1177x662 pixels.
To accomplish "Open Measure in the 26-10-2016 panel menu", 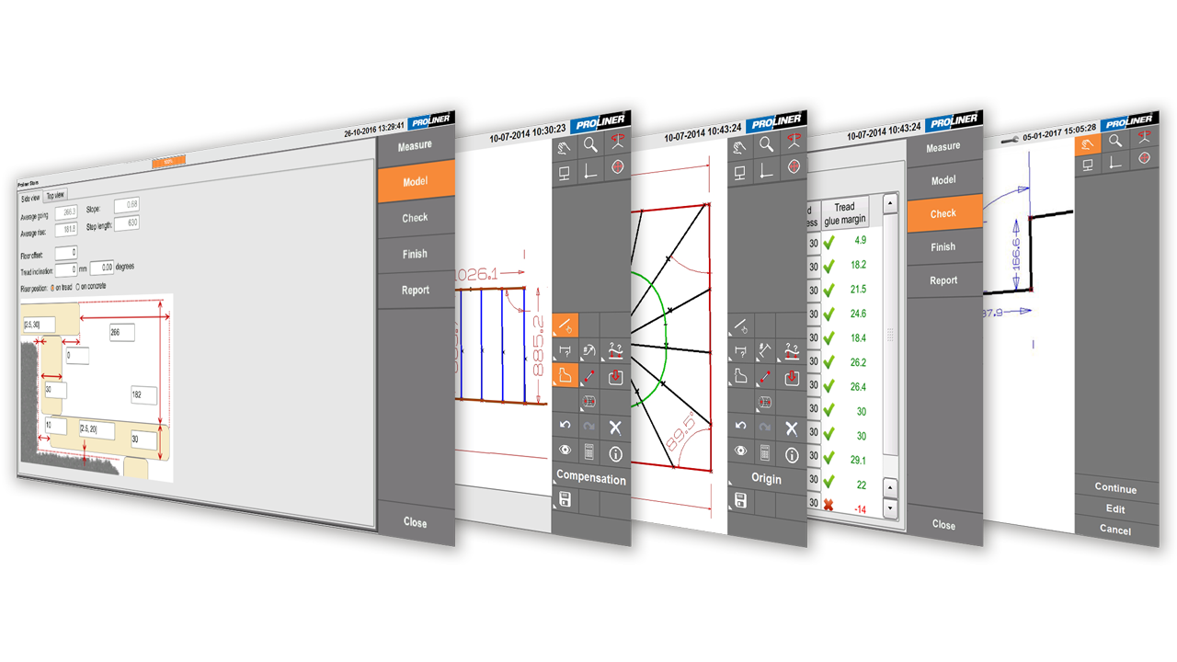I will pos(416,145).
